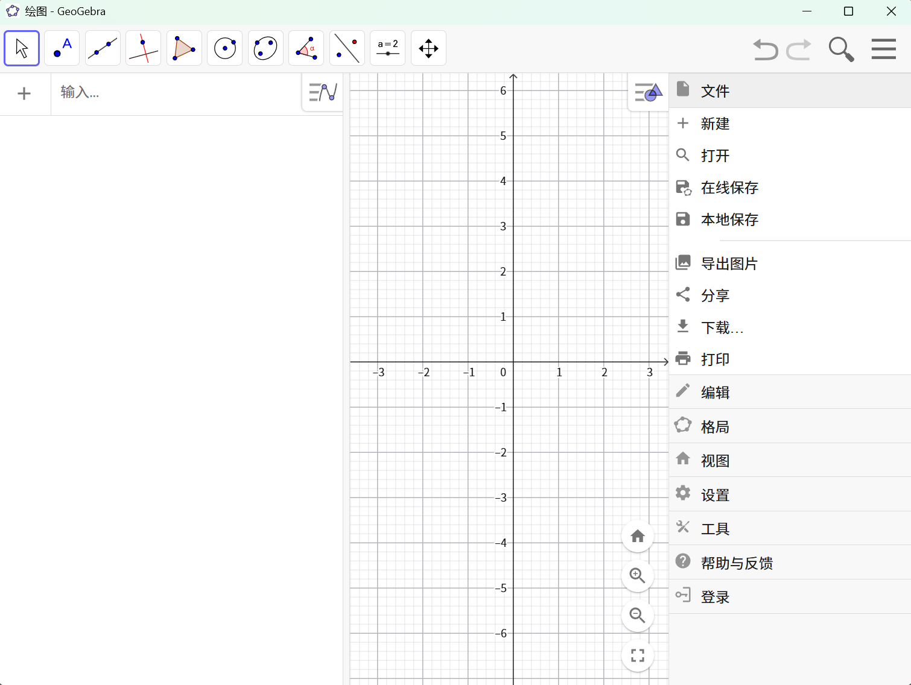Image resolution: width=911 pixels, height=685 pixels.
Task: Select the Circle tool
Action: [x=224, y=48]
